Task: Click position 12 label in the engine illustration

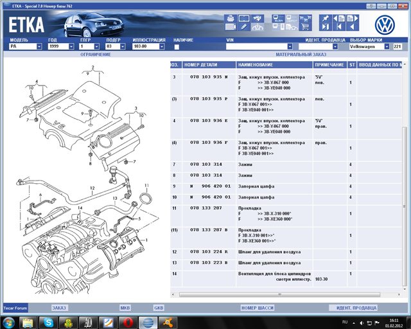Action: [92, 188]
